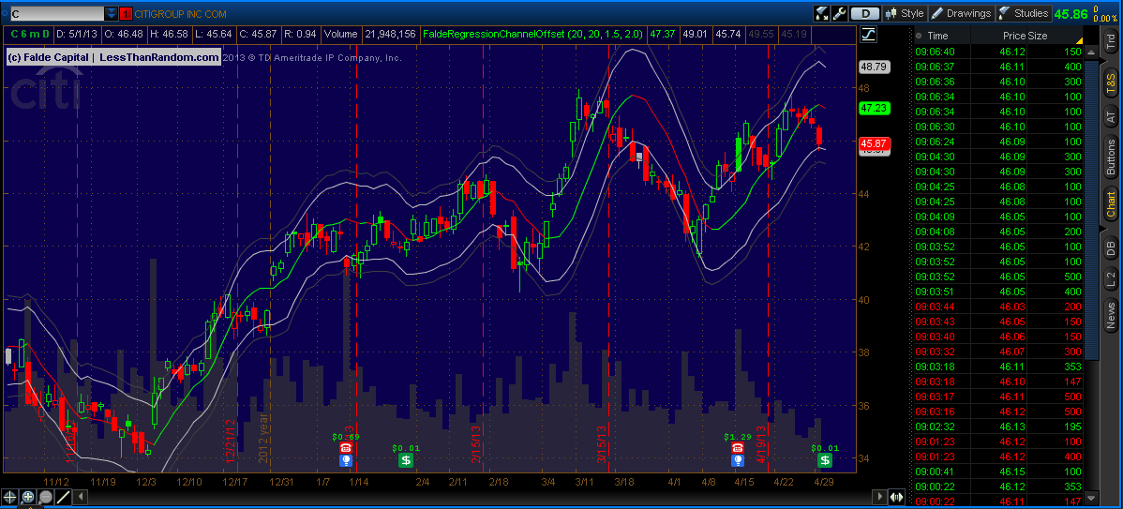Open the AT sidebar tab
The height and width of the screenshot is (509, 1123).
coord(1110,116)
